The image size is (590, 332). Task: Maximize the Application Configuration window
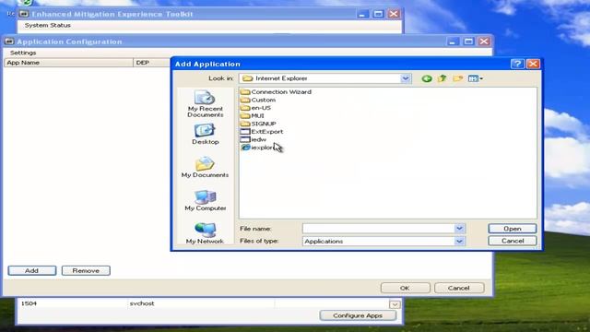coord(468,41)
